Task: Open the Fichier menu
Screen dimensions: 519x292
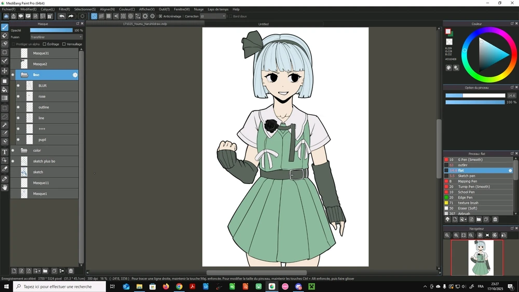Action: (9, 9)
